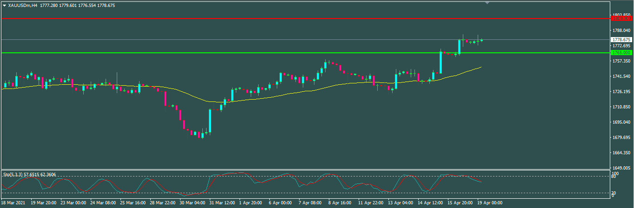Click the 18 Mar 2021 date label
Screen dimensions: 634x208
coord(13,203)
